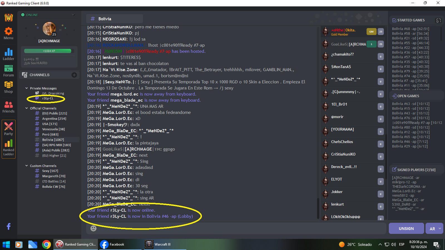This screenshot has width=445, height=250.
Task: Click the Margareth [70] channel
Action: point(54,176)
